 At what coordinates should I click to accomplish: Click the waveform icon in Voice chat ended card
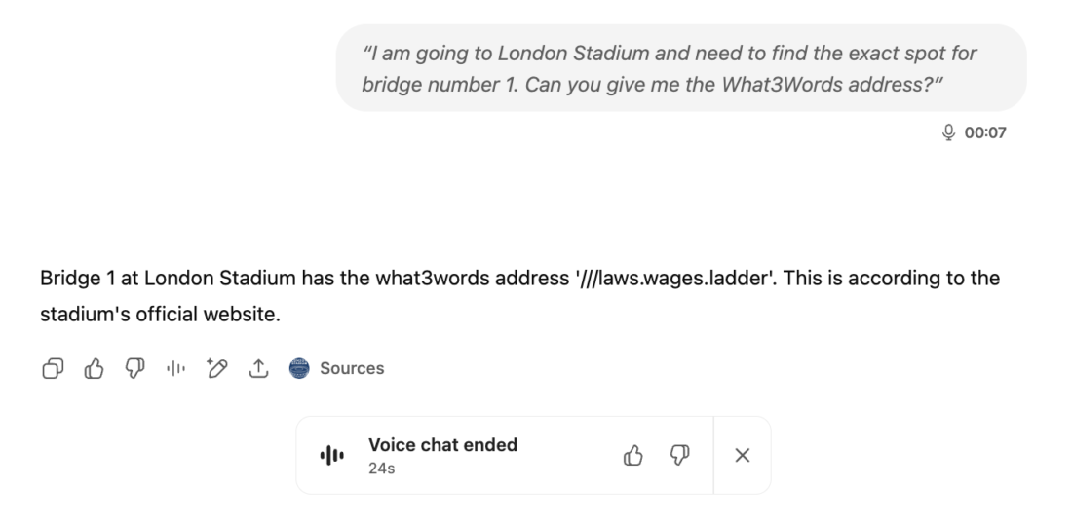tap(331, 455)
